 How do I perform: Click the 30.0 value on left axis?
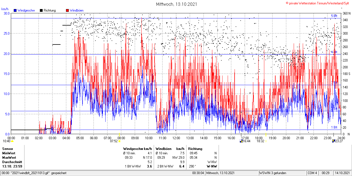pyautogui.click(x=6, y=13)
